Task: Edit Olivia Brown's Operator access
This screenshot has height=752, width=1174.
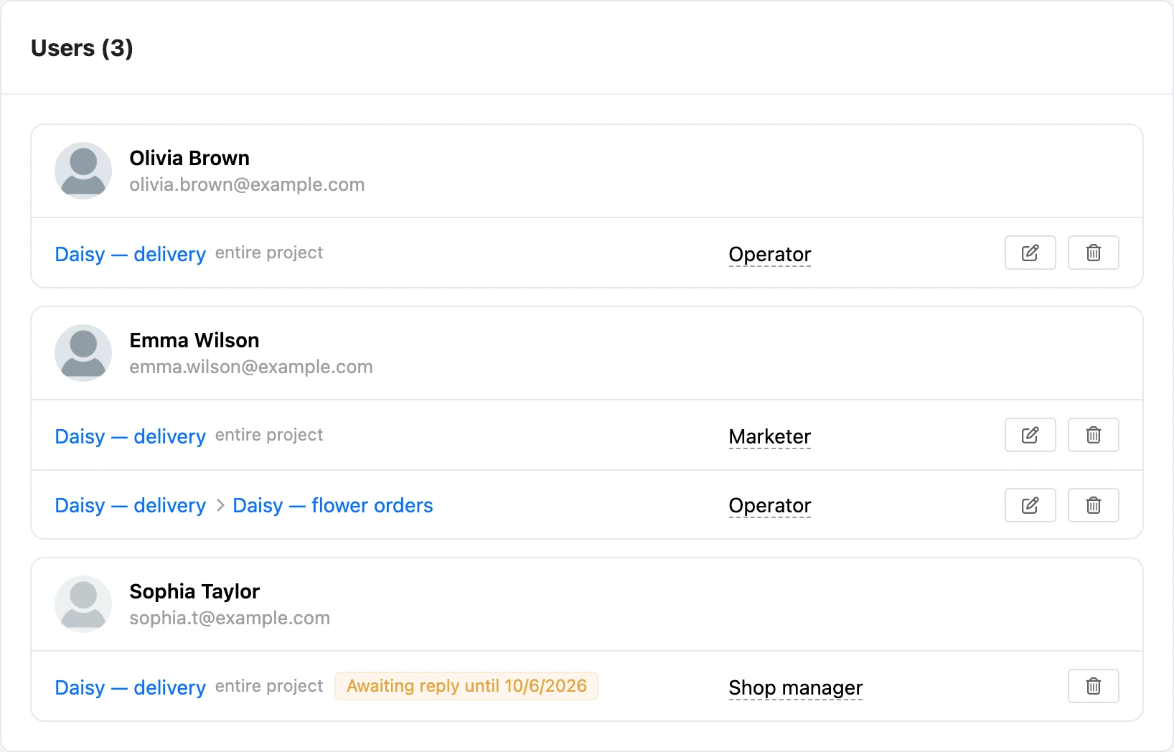Action: (x=1030, y=253)
